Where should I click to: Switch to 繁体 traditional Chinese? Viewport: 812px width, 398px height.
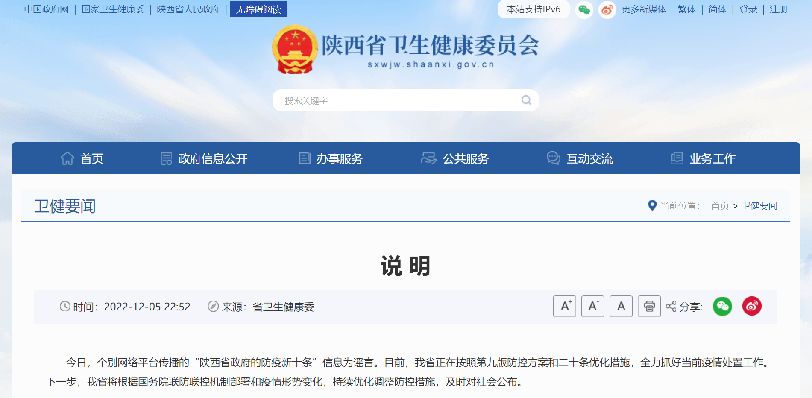coord(686,9)
